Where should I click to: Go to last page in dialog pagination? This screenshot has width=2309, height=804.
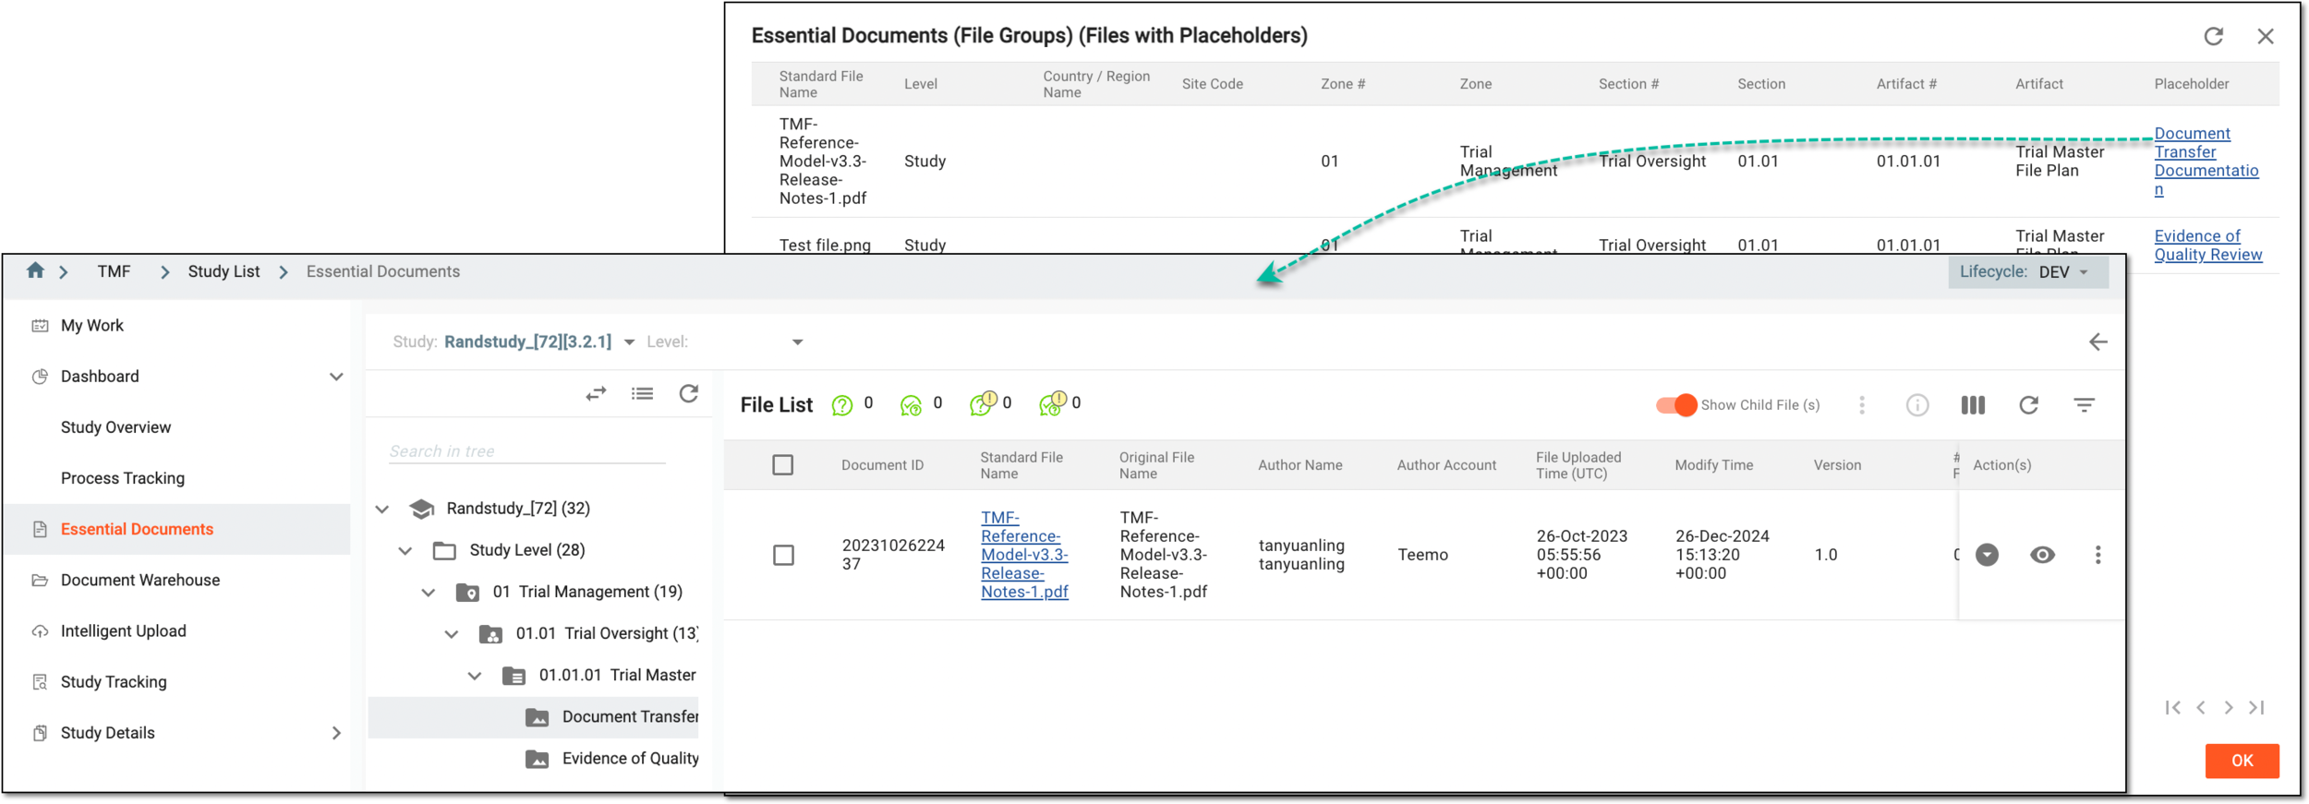(x=2256, y=708)
